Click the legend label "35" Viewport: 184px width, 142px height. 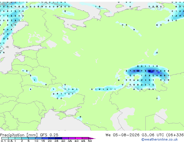[x=70, y=141]
